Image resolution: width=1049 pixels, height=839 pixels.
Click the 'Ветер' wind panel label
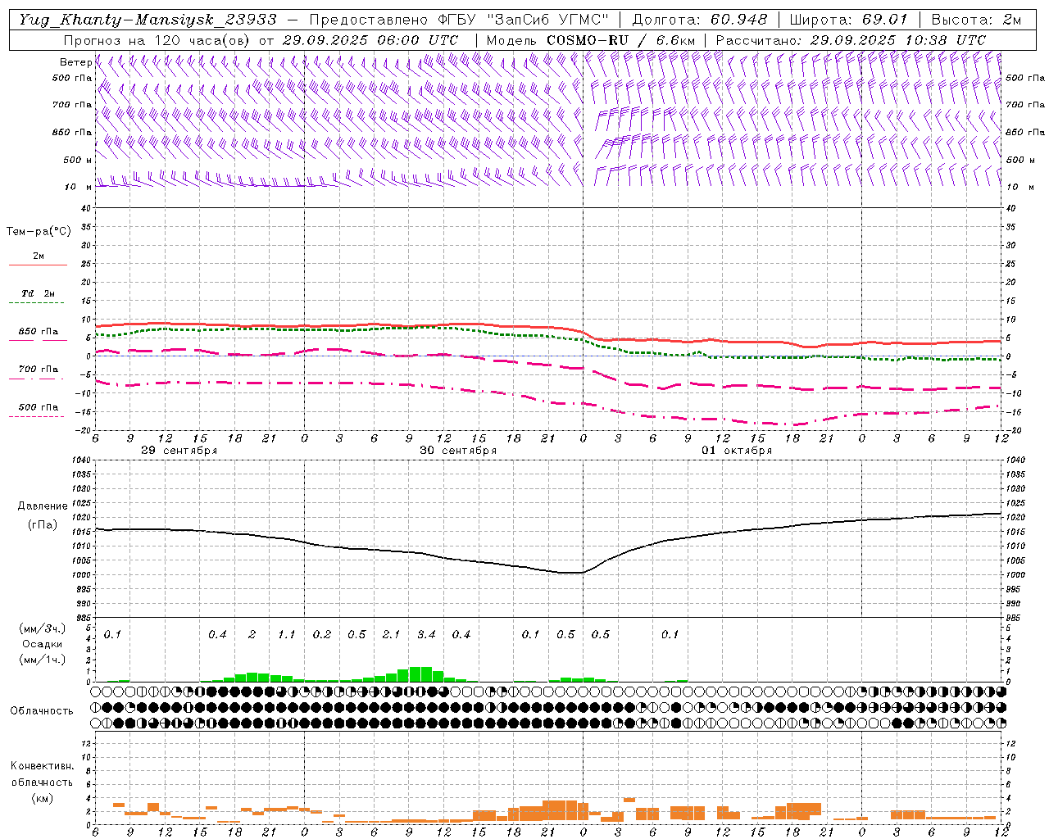point(75,62)
